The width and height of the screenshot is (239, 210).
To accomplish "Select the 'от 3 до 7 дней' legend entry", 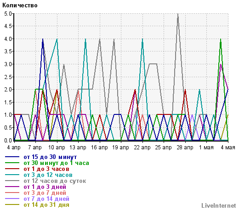I will tap(45, 193).
